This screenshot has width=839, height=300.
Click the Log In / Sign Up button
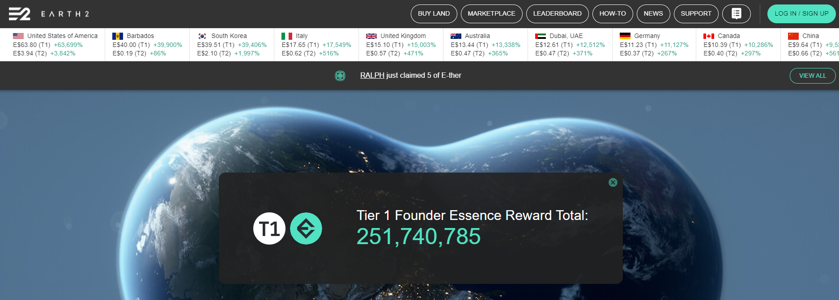[801, 14]
